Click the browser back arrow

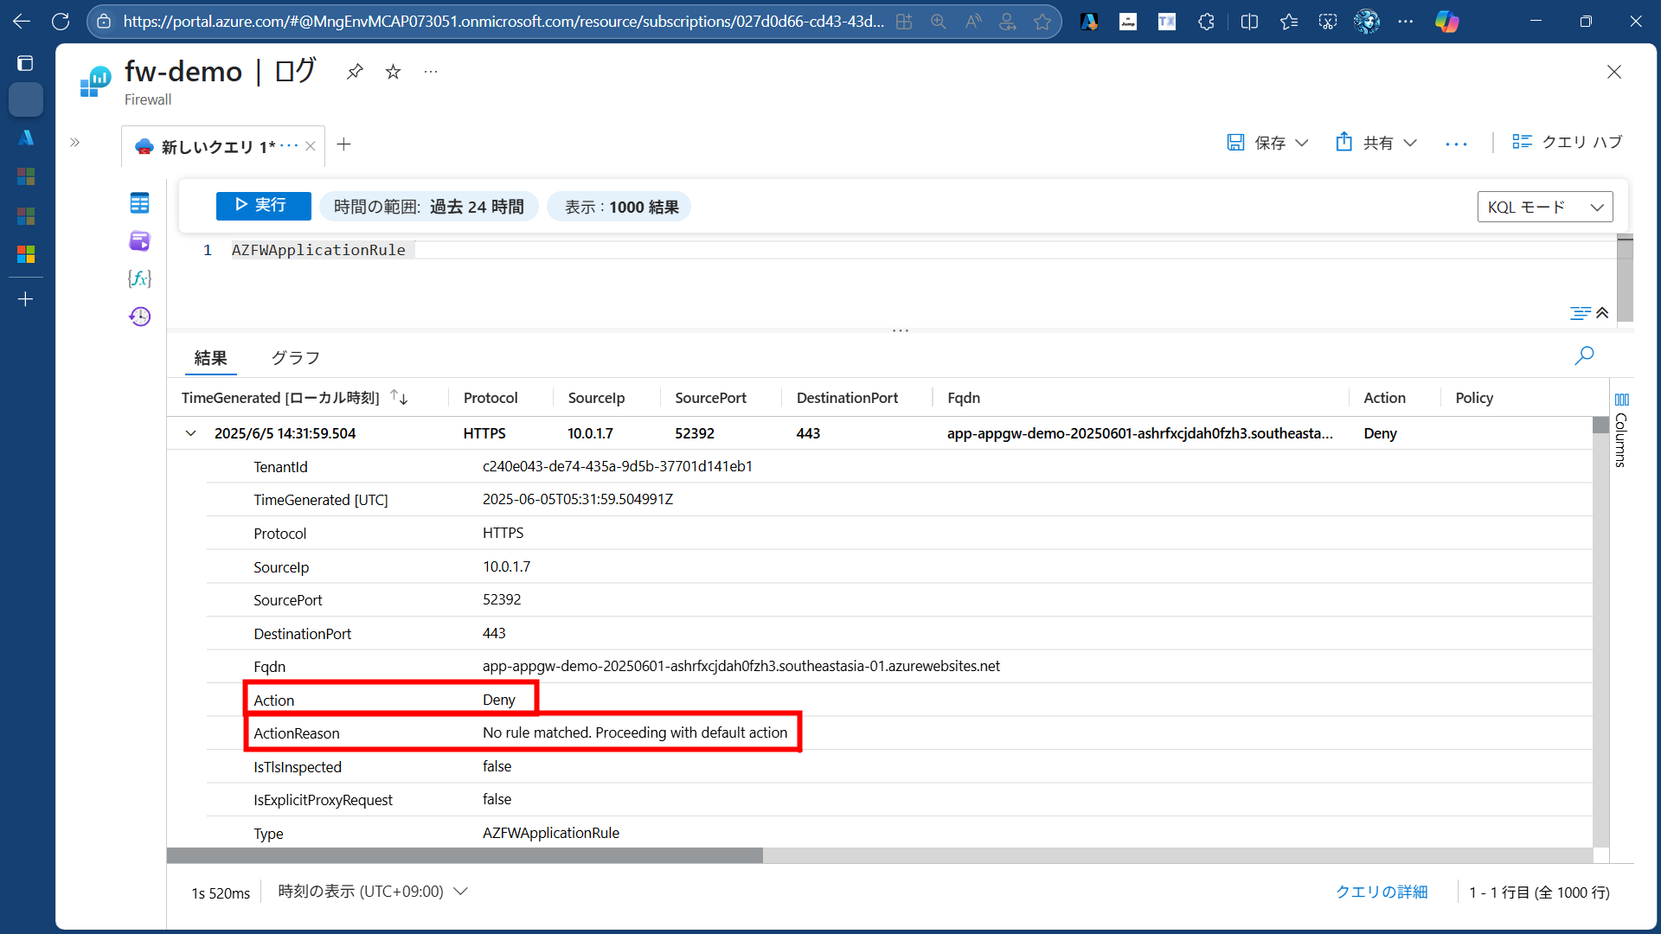(x=22, y=22)
